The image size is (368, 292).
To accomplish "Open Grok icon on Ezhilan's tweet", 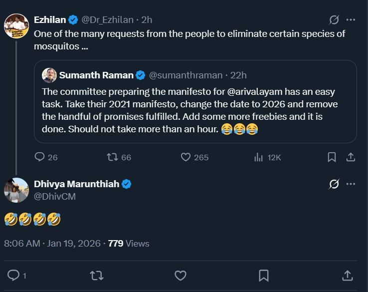I will click(334, 20).
